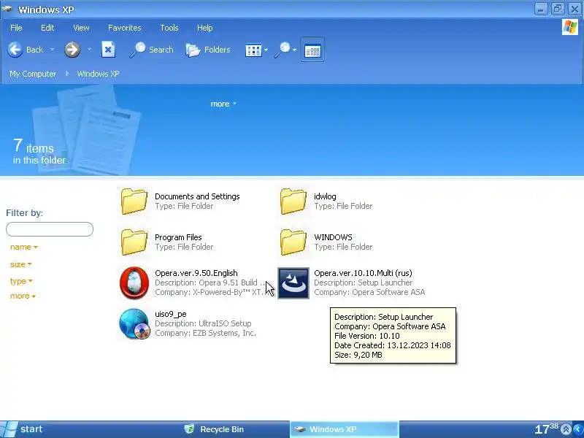
Task: Select the Documents and Settings folder icon
Action: pos(134,201)
